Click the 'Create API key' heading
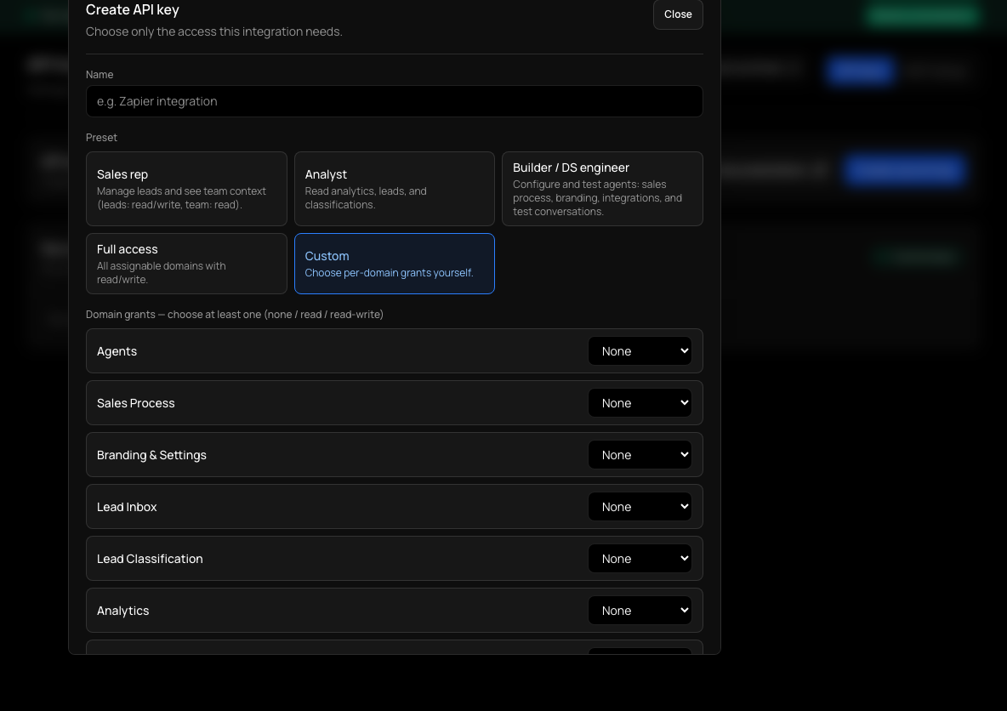Screen dimensions: 1007x711 click(x=133, y=9)
